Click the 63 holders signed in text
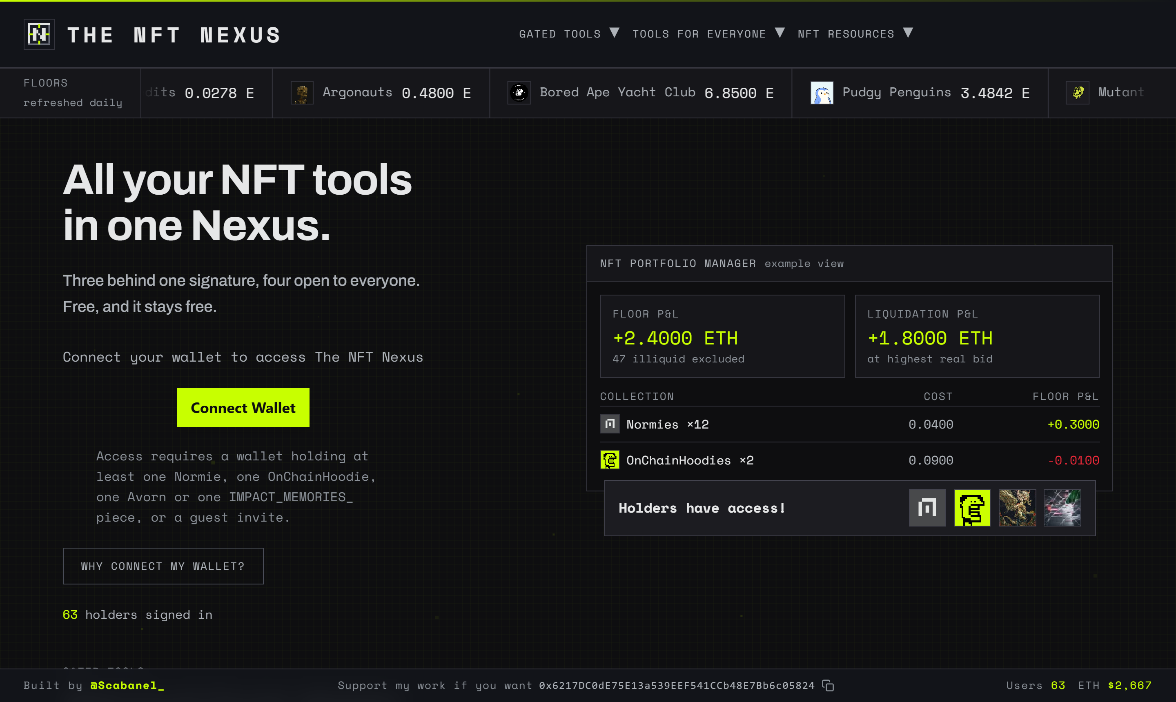The height and width of the screenshot is (702, 1176). [137, 615]
